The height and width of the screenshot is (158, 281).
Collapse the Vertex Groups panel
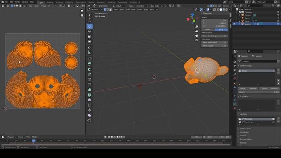(245, 66)
